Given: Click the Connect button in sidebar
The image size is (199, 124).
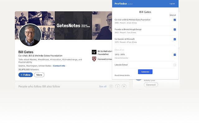Looking at the screenshot, I should click(151, 85).
